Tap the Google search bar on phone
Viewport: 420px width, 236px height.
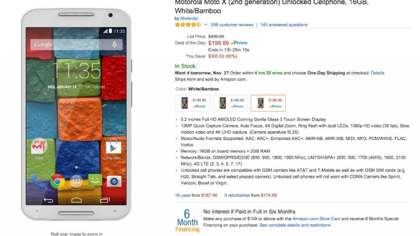tap(71, 45)
